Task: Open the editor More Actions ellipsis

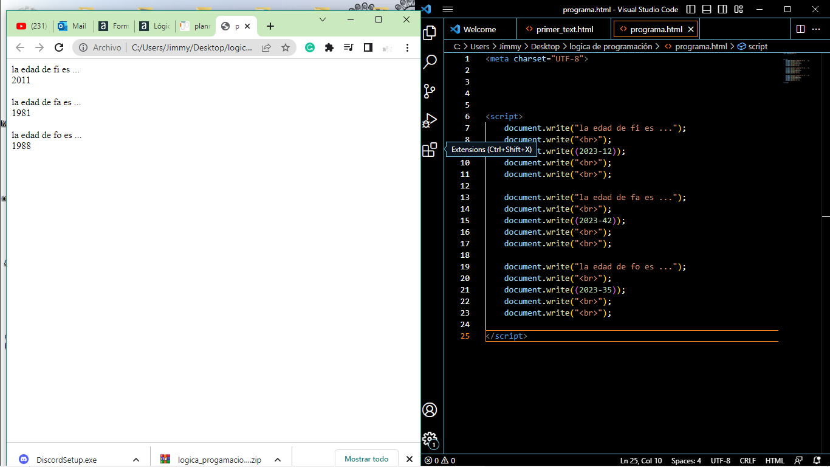Action: click(817, 29)
